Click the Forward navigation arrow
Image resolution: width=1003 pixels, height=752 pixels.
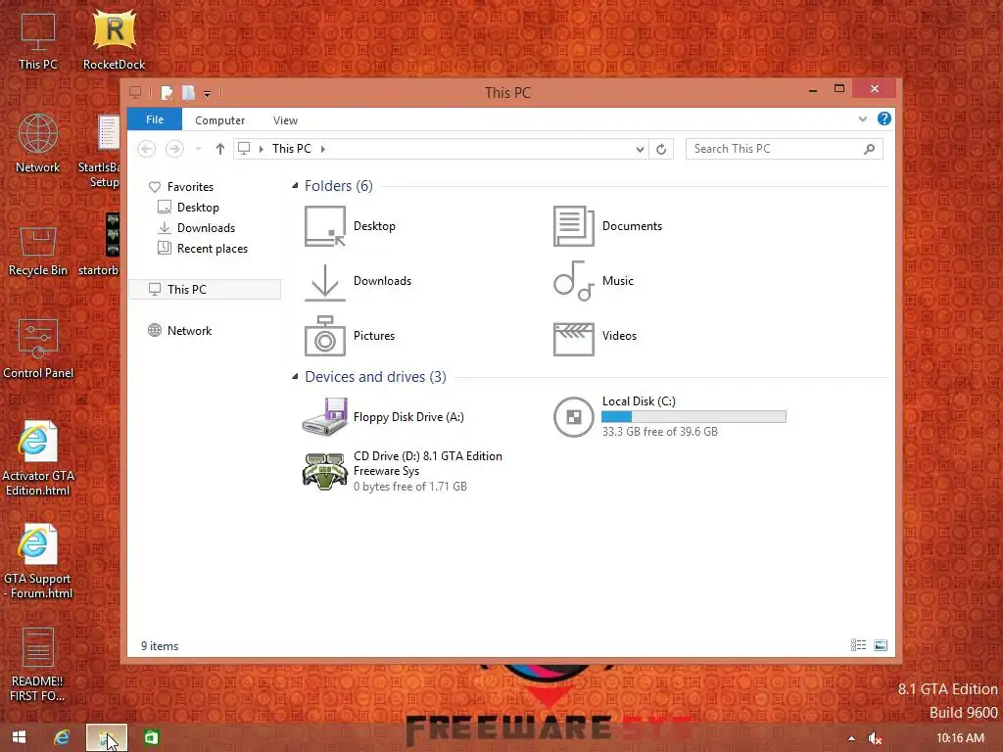click(174, 149)
